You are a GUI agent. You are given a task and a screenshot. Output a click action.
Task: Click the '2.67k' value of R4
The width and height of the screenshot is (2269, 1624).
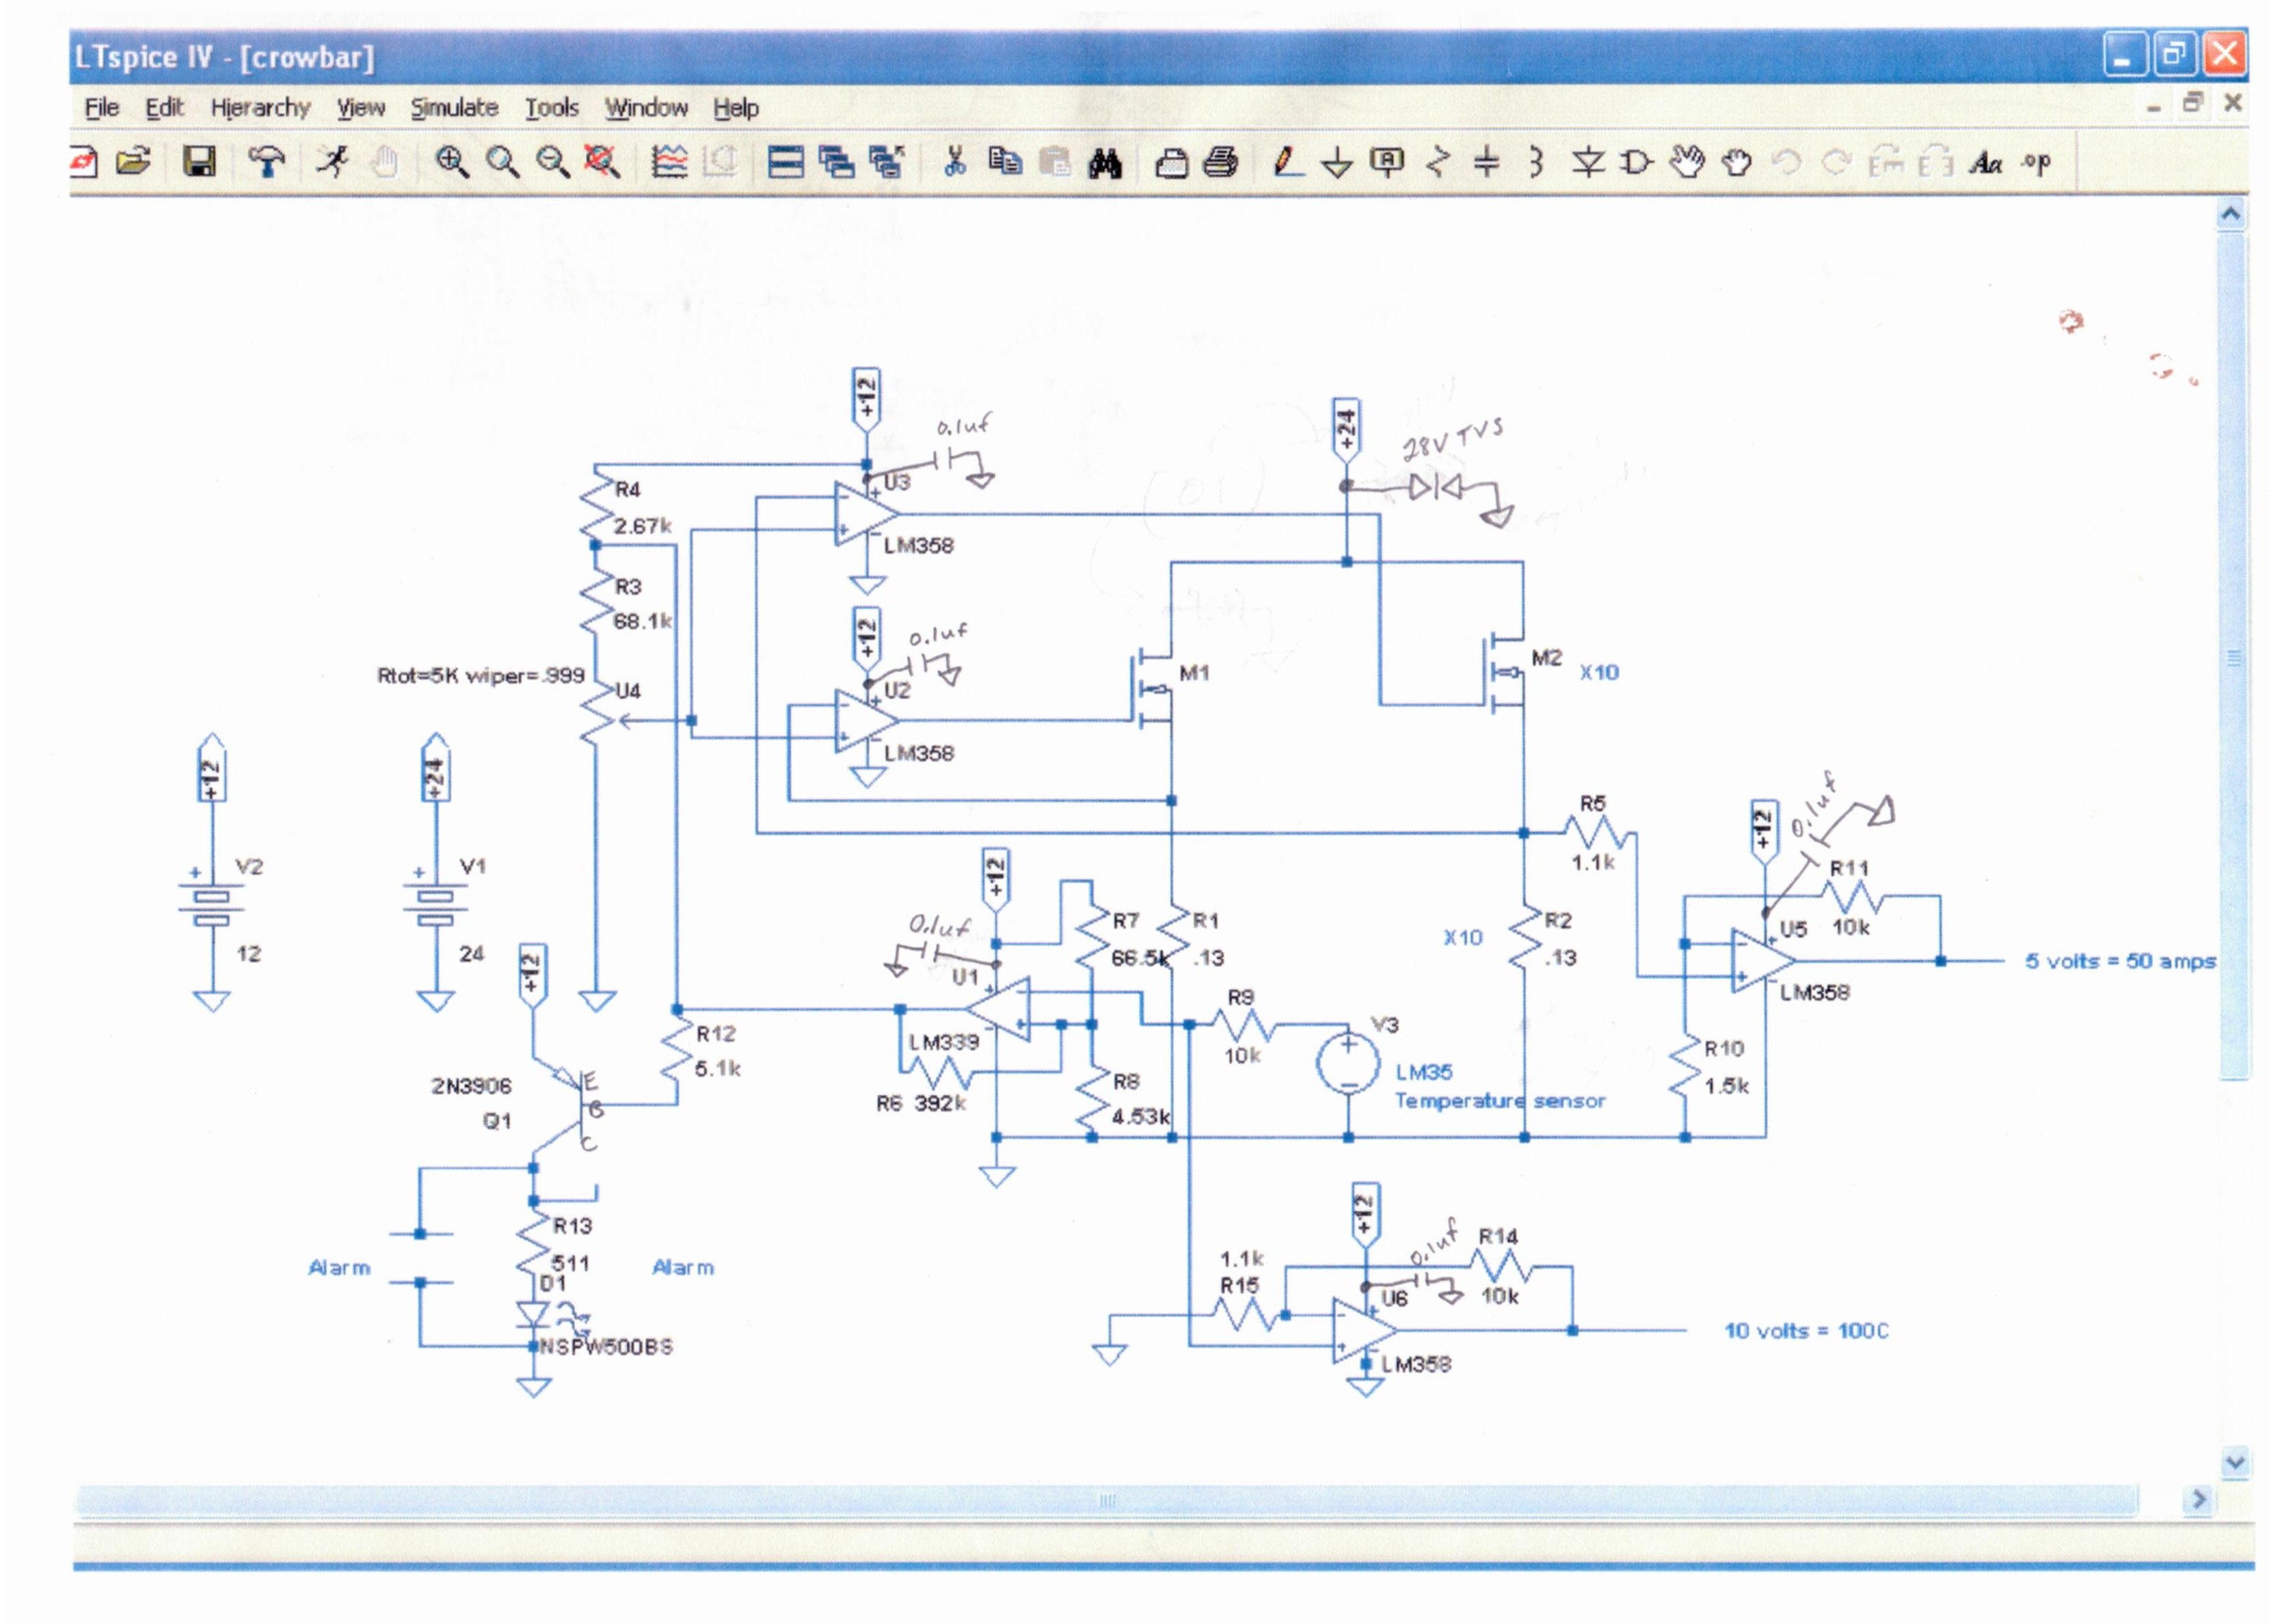click(x=642, y=526)
